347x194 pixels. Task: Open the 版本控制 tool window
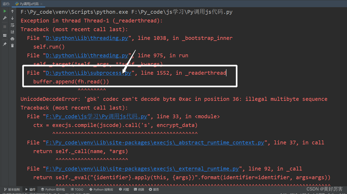12,189
